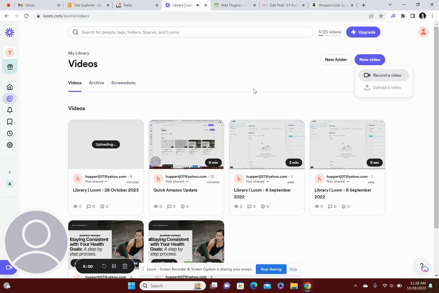Open the bookmark sidebar icon
Screen dimensions: 439x293
click(10, 122)
